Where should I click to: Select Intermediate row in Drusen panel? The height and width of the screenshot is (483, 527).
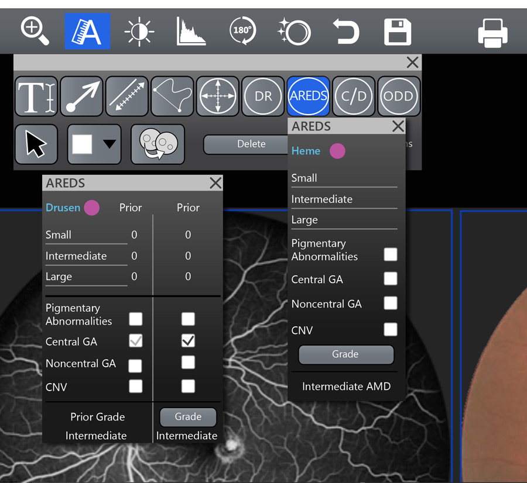click(87, 256)
